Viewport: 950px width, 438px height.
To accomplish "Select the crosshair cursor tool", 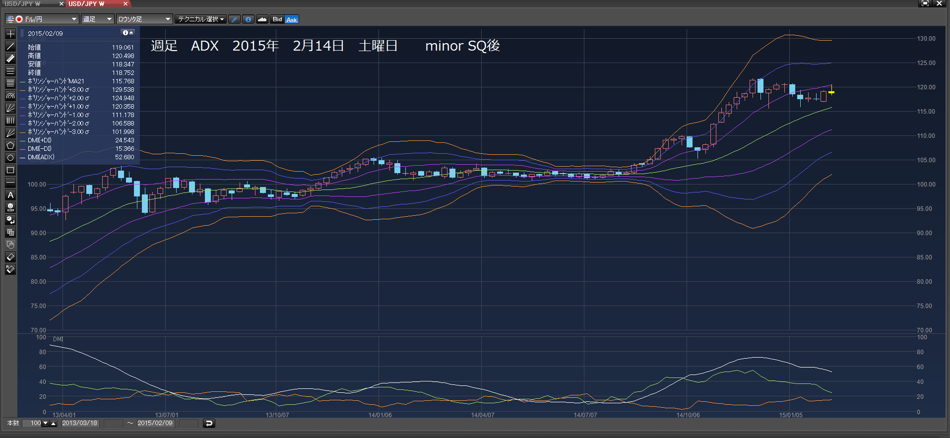I will (10, 34).
